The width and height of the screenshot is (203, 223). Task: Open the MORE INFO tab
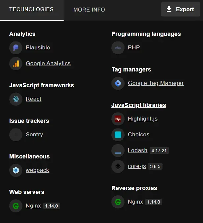[x=89, y=10]
